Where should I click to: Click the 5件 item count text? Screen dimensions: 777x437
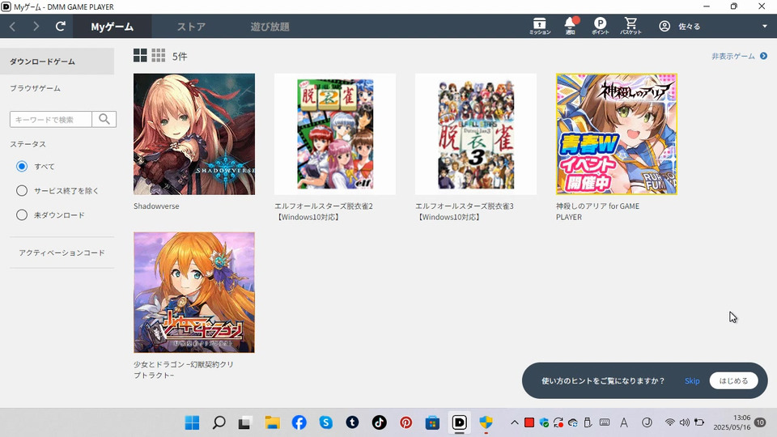click(180, 57)
